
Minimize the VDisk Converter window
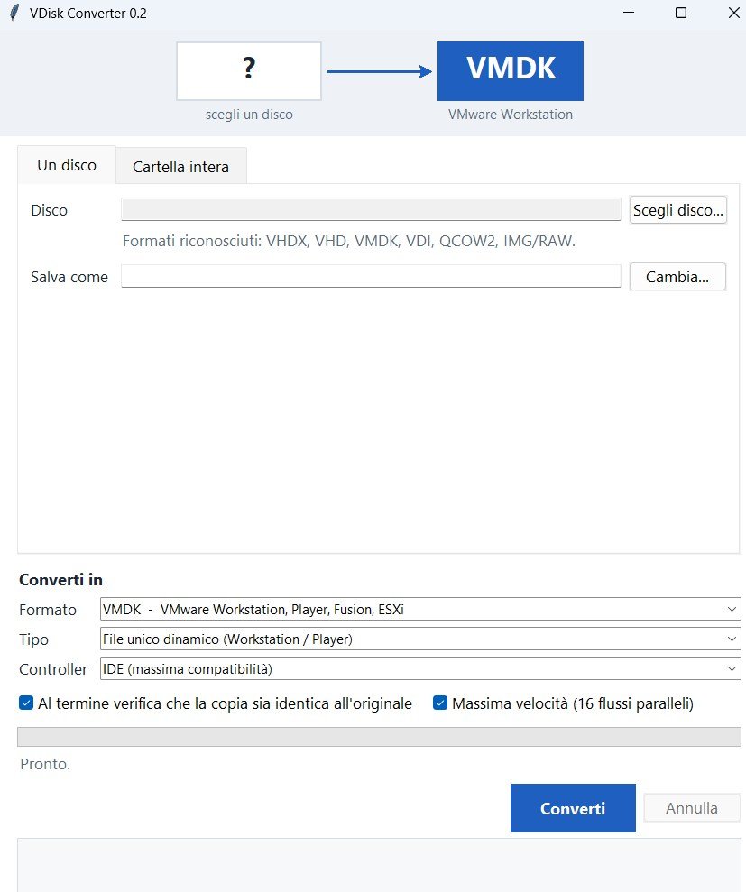629,13
